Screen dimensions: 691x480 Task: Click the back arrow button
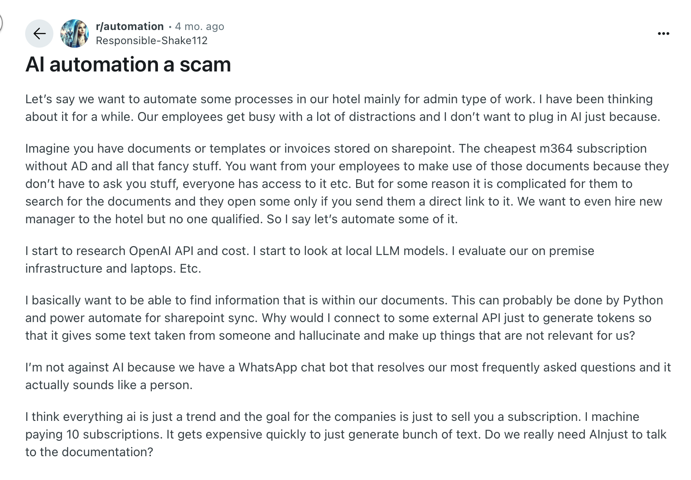tap(39, 34)
